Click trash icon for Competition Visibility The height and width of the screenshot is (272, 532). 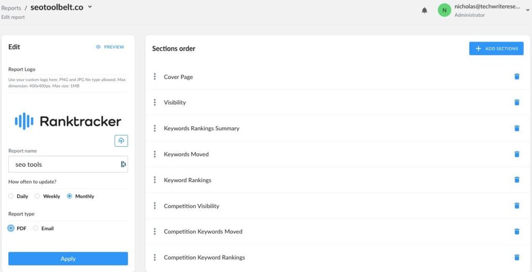516,206
